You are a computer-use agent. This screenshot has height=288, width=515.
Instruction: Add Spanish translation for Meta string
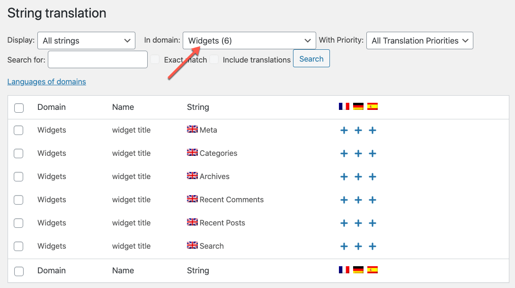(373, 130)
